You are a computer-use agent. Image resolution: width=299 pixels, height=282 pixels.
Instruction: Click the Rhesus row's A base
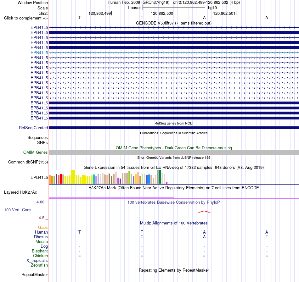(x=204, y=237)
